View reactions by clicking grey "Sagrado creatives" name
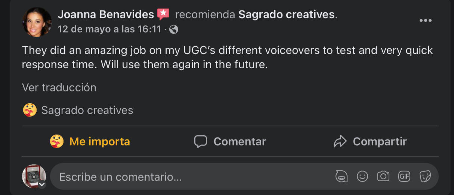Screen dimensions: 454x195 click(x=87, y=110)
